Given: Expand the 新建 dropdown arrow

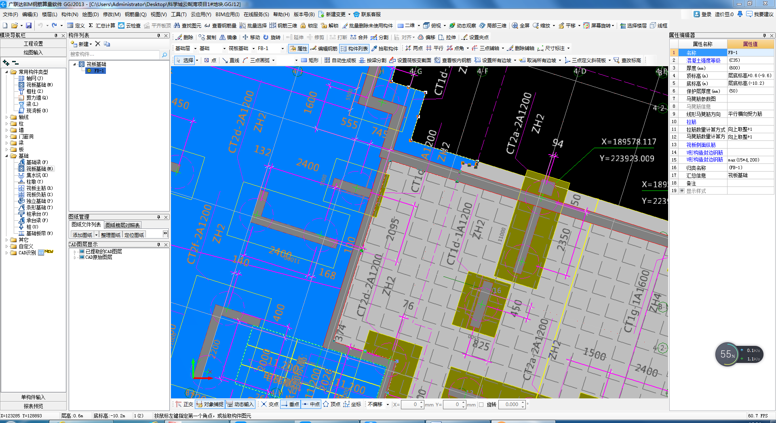Looking at the screenshot, I should click(91, 44).
